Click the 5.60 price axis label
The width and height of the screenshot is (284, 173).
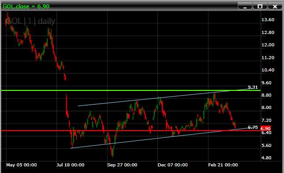pos(266,146)
